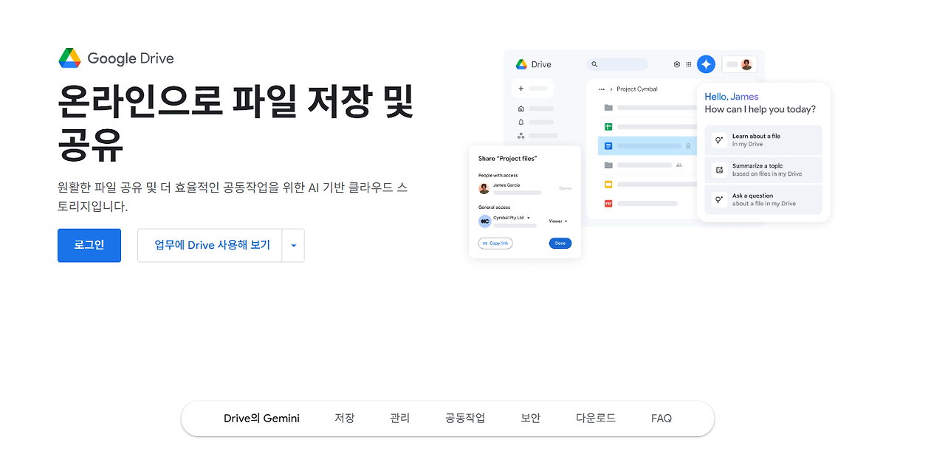The image size is (945, 468).
Task: Click James Garcia's avatar in share dialog
Action: tap(484, 188)
